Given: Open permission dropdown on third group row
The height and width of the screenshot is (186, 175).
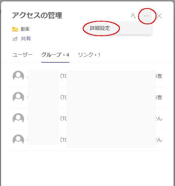Looking at the screenshot, I should click(x=159, y=119).
